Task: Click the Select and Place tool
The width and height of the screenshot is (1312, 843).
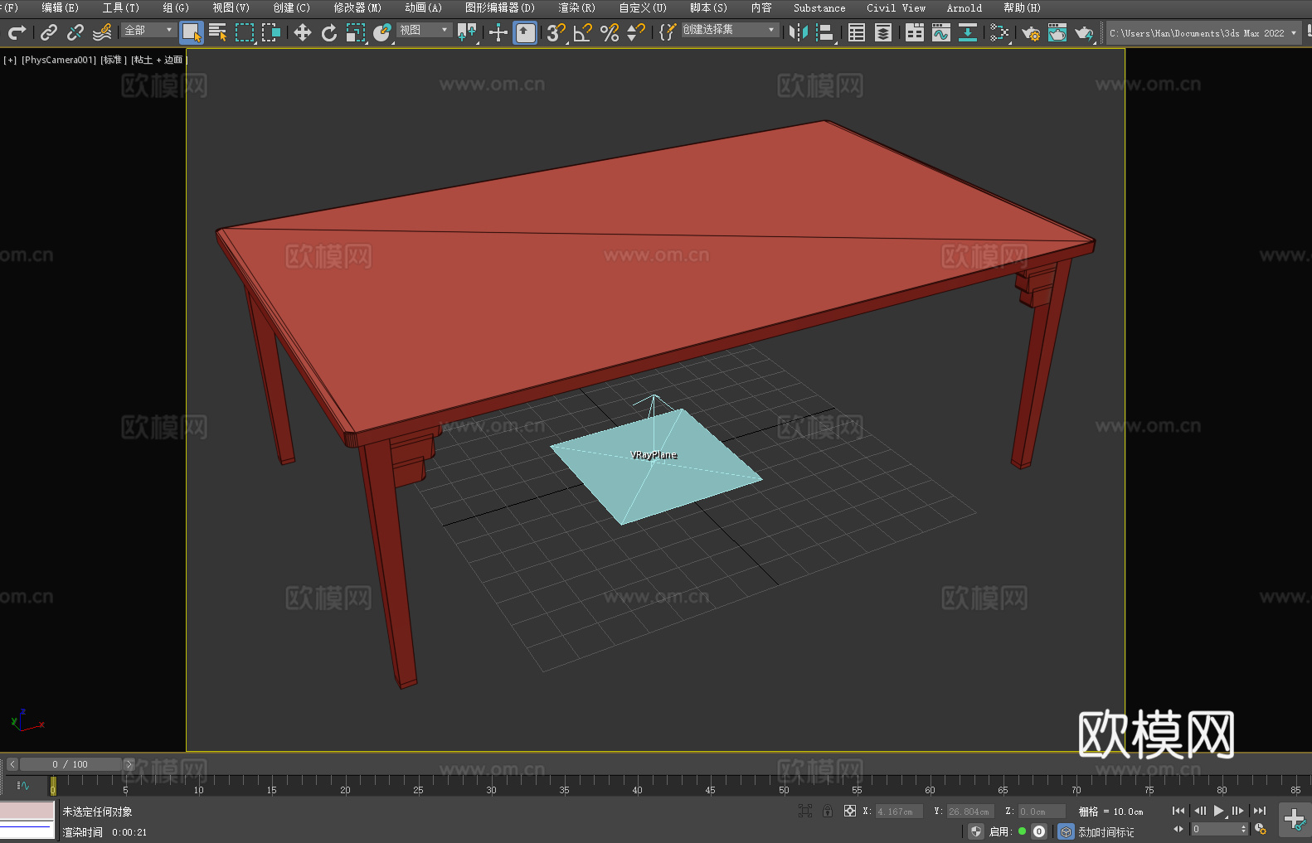Action: (x=382, y=32)
